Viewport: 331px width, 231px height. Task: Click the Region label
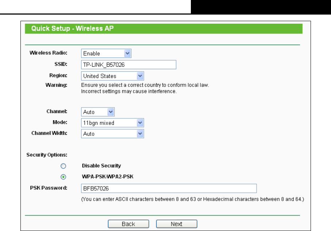point(58,75)
